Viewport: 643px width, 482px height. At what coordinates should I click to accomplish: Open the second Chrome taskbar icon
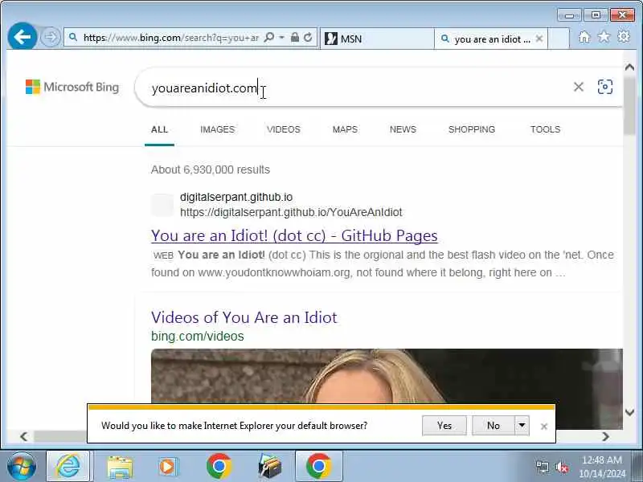[x=318, y=466]
